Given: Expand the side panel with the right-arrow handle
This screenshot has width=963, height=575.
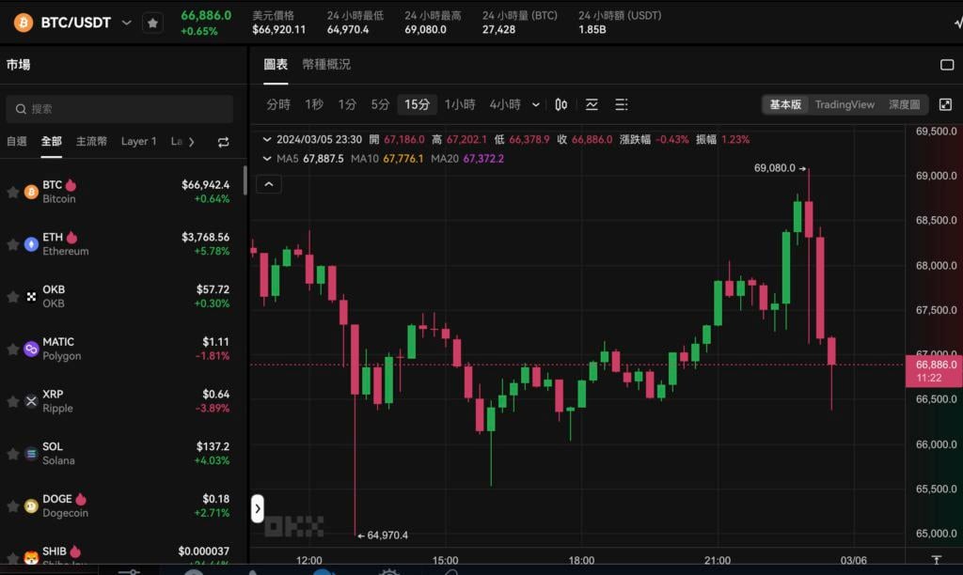Looking at the screenshot, I should pos(258,508).
